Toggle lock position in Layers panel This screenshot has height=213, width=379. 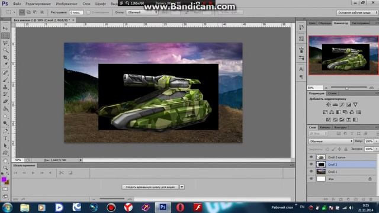[339, 149]
